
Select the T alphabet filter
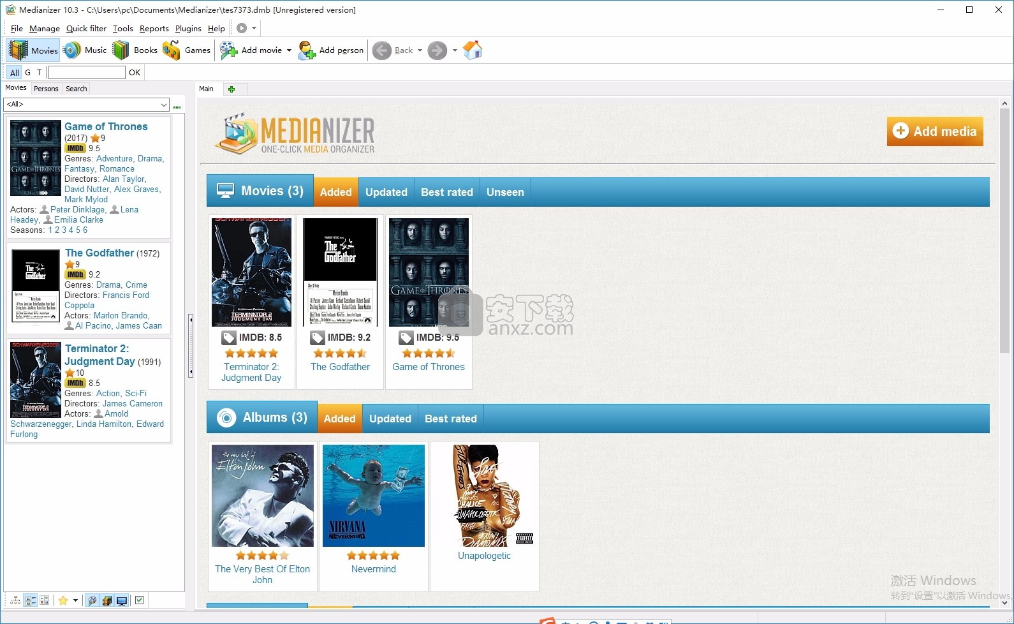(x=39, y=73)
